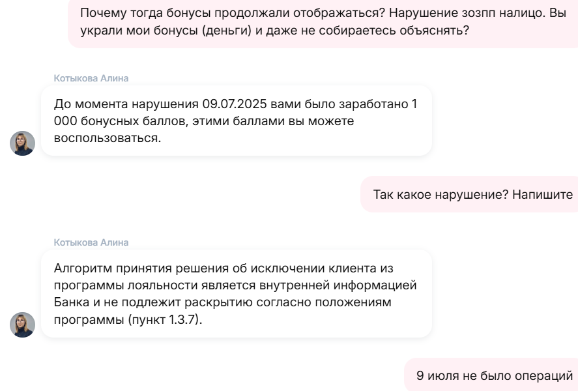Click agent avatar beside the bonus points message
Viewport: 578px width, 391px height.
point(22,143)
